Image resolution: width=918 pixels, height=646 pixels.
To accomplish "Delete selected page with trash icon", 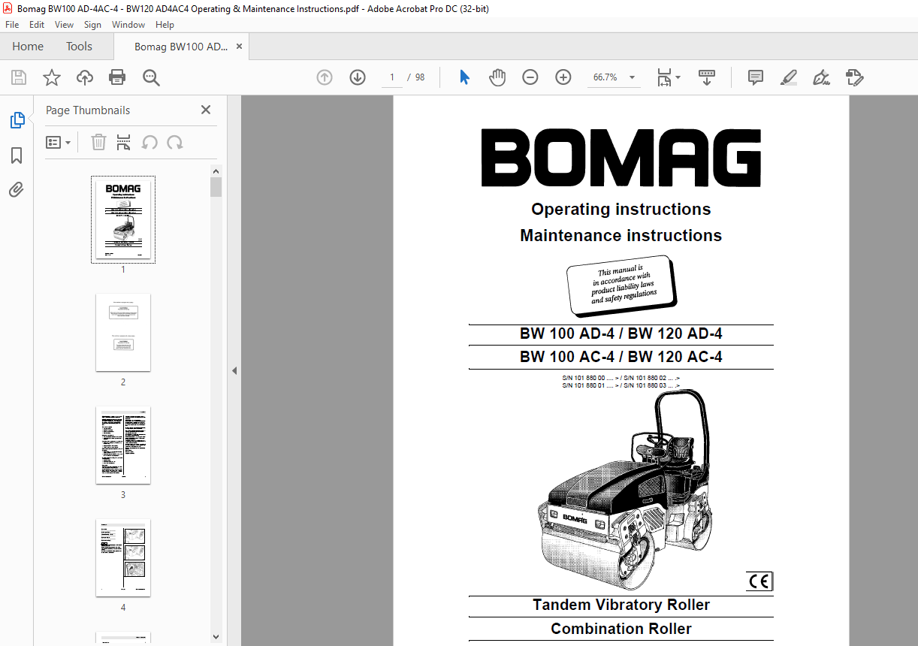I will 98,142.
